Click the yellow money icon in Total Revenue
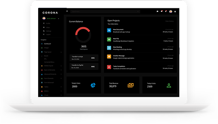Image resolution: width=218 pixels, height=124 pixels. click(130, 85)
